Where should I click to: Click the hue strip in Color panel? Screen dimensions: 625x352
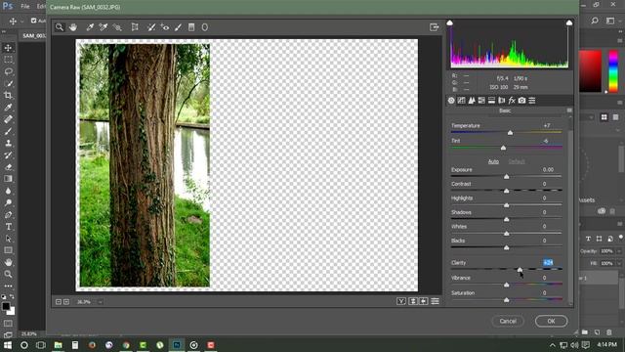[613, 71]
